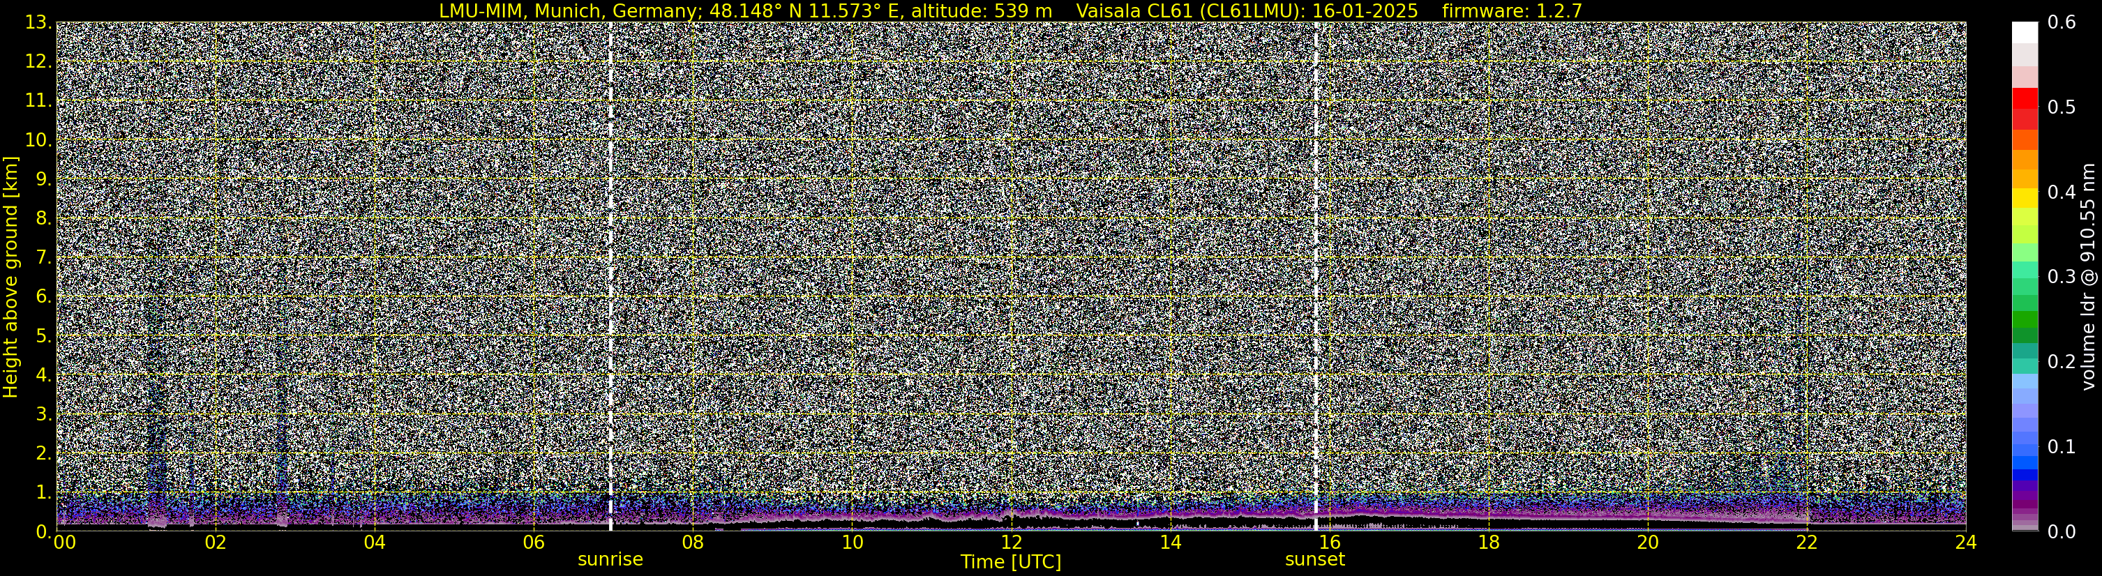The image size is (2102, 576).
Task: Click the white top segment of the colorbar
Action: pos(2025,33)
